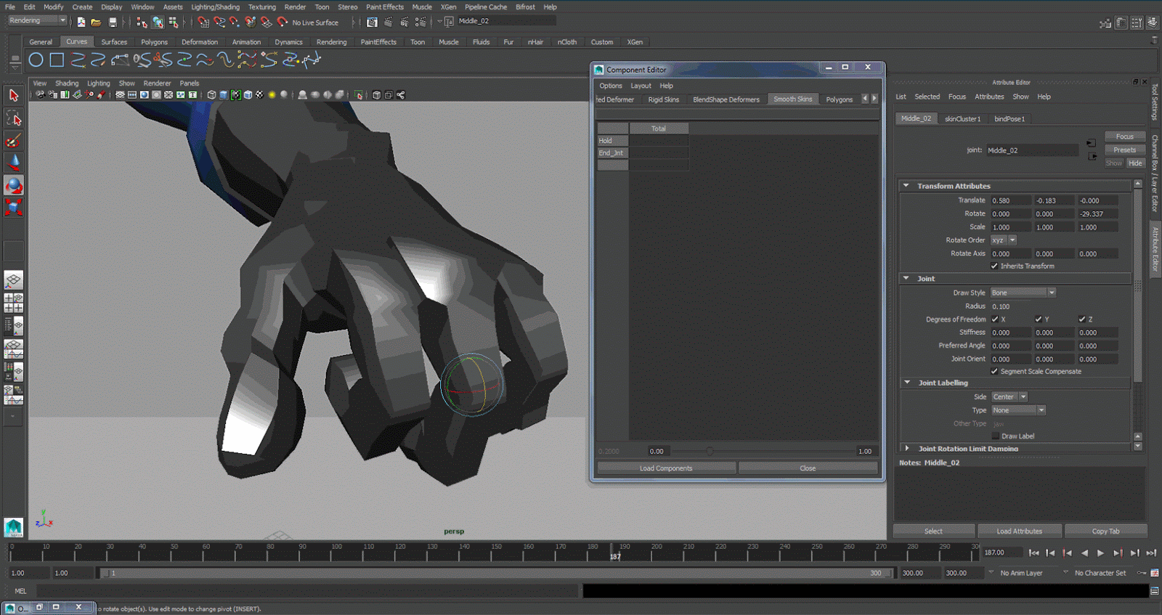Collapse the Transform Attributes section
1162x615 pixels.
tap(906, 186)
